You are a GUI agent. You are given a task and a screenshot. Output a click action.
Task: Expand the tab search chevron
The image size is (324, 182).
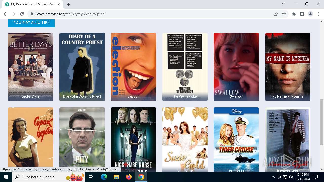pyautogui.click(x=283, y=4)
